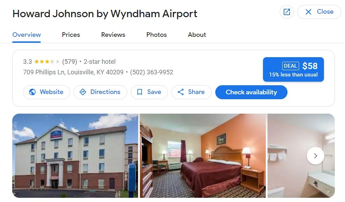Viewport: 345px width, 202px height.
Task: Call the hotel phone number (502) 363-9952
Action: coord(151,72)
